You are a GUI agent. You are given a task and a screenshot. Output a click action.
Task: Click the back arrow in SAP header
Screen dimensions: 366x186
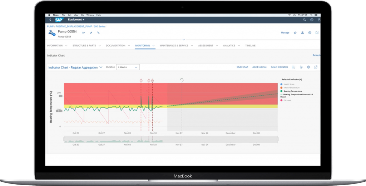click(x=50, y=20)
